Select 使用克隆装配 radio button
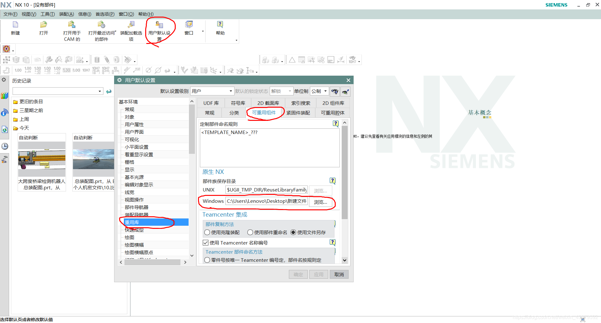Viewport: 601px width, 323px height. coord(207,232)
